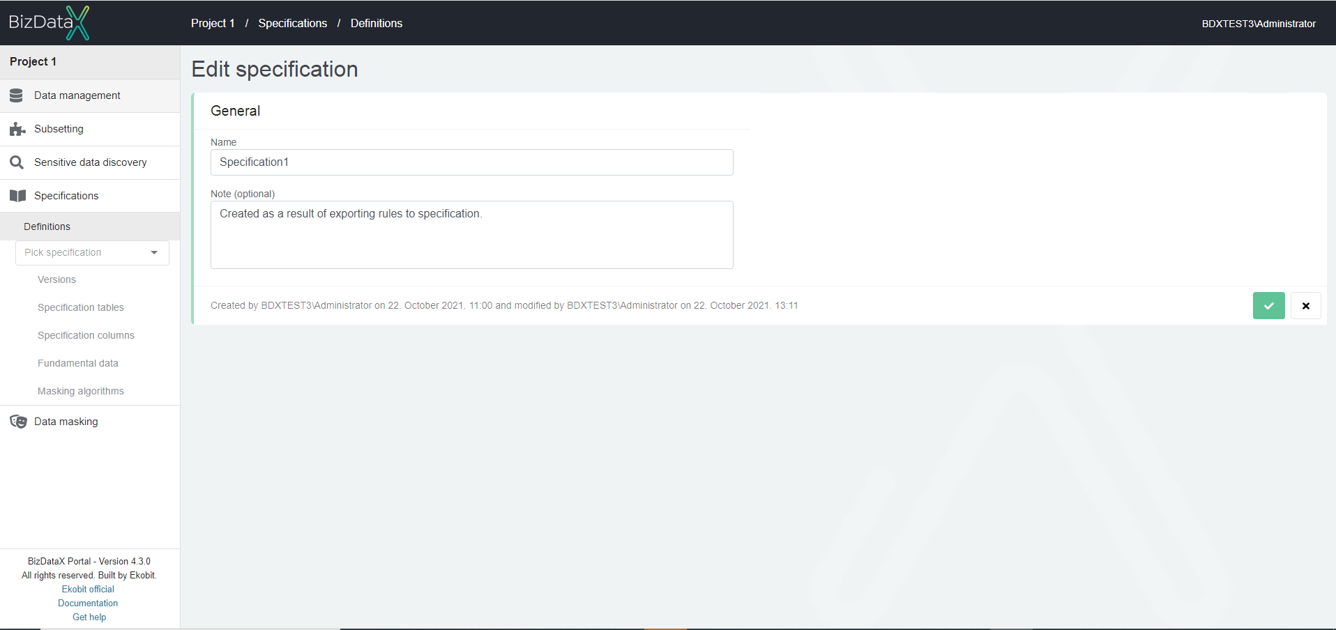Click the Project 1 sidebar heading
Screen dimensions: 1336x630
tap(33, 61)
